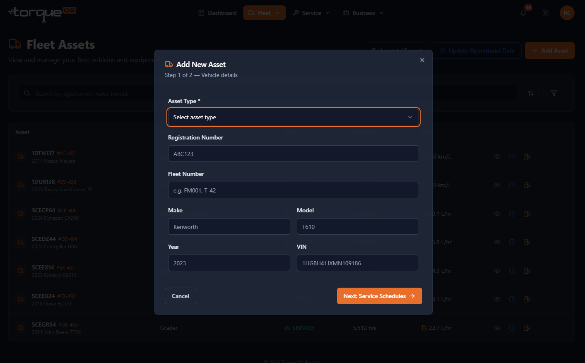The image size is (585, 363).
Task: Focus the VIN input field
Action: point(358,263)
